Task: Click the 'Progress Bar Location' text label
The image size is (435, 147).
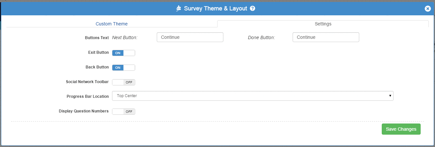Action: tap(88, 96)
